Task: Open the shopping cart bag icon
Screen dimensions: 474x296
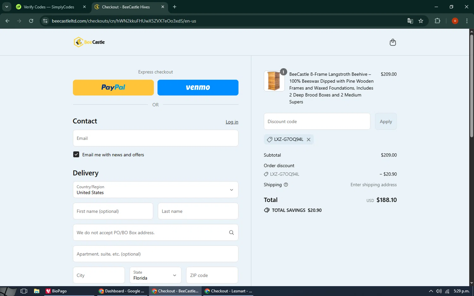Action: point(392,42)
